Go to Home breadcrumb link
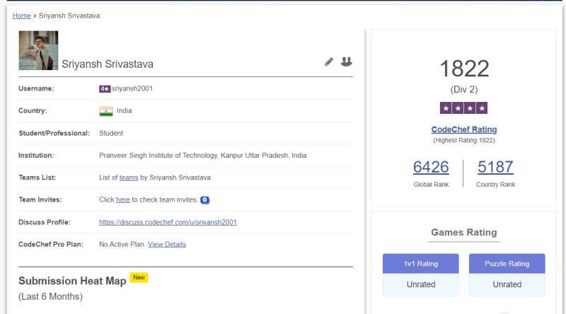 point(22,16)
